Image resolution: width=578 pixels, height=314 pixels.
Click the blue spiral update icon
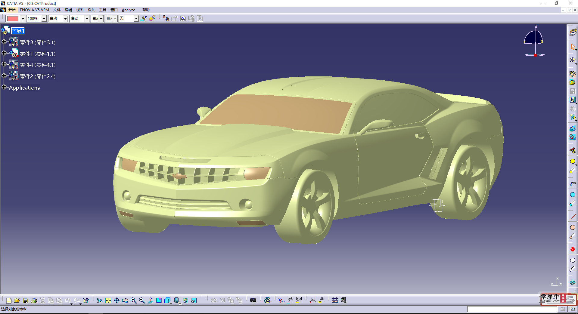pyautogui.click(x=267, y=300)
